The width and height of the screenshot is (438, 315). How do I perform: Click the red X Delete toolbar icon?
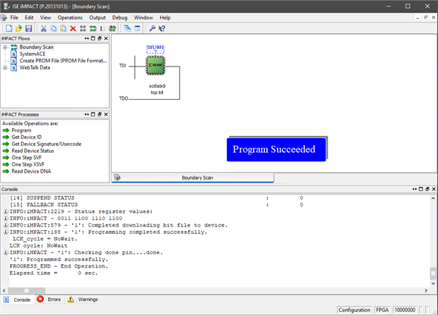pos(73,28)
